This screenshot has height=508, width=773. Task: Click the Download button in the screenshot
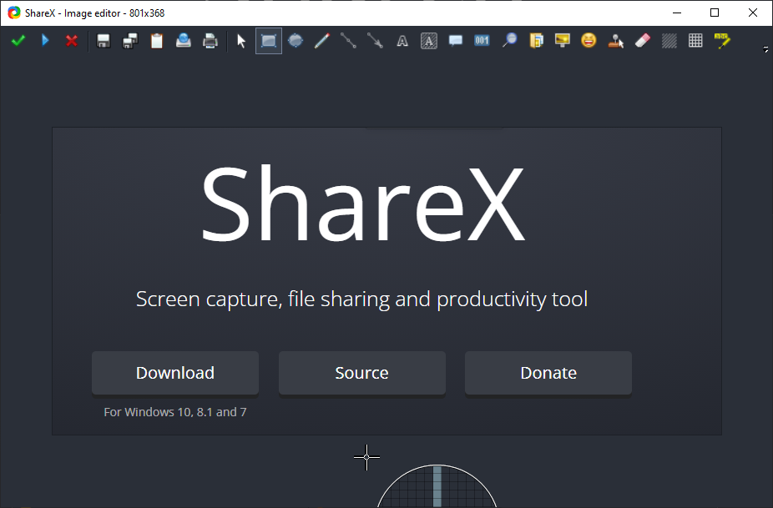174,373
